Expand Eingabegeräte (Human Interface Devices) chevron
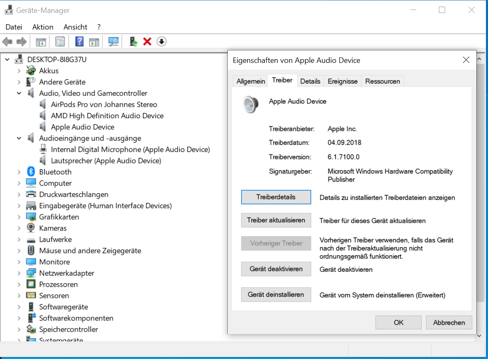This screenshot has height=359, width=488. click(x=19, y=205)
